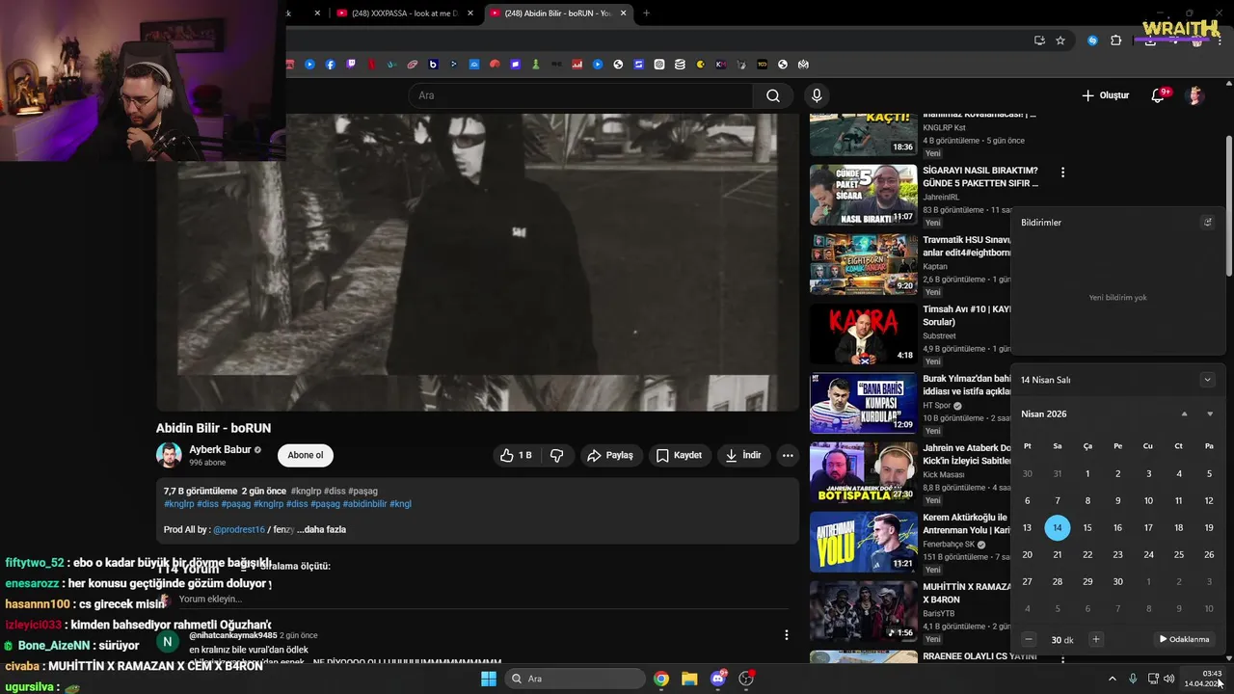Choose day 30 of Nisan in the calendar
The height and width of the screenshot is (694, 1234).
click(1117, 581)
